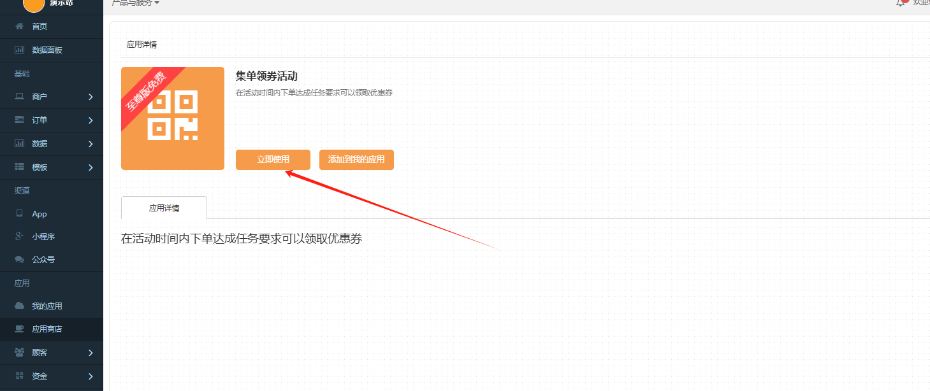
Task: Click the laptop icon beside 商户
Action: [x=19, y=97]
